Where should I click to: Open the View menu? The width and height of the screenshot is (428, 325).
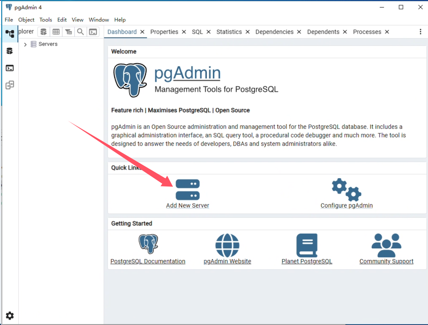pos(78,20)
